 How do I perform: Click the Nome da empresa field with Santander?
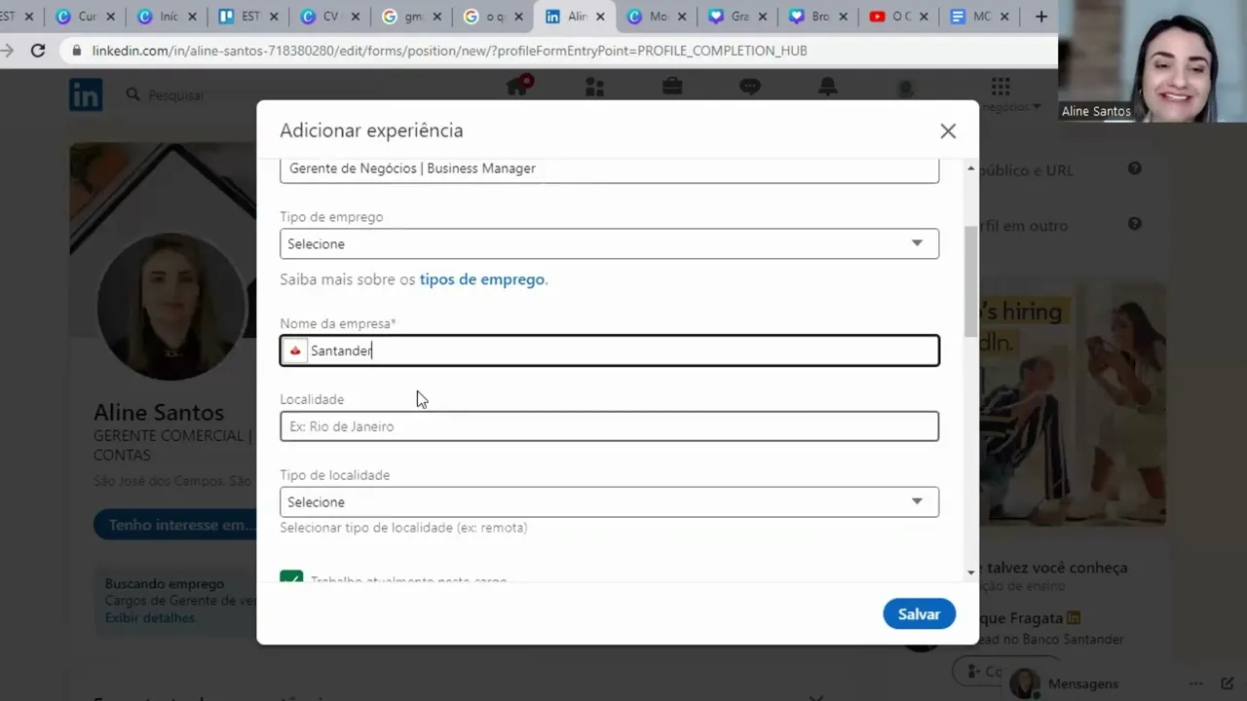tap(609, 350)
